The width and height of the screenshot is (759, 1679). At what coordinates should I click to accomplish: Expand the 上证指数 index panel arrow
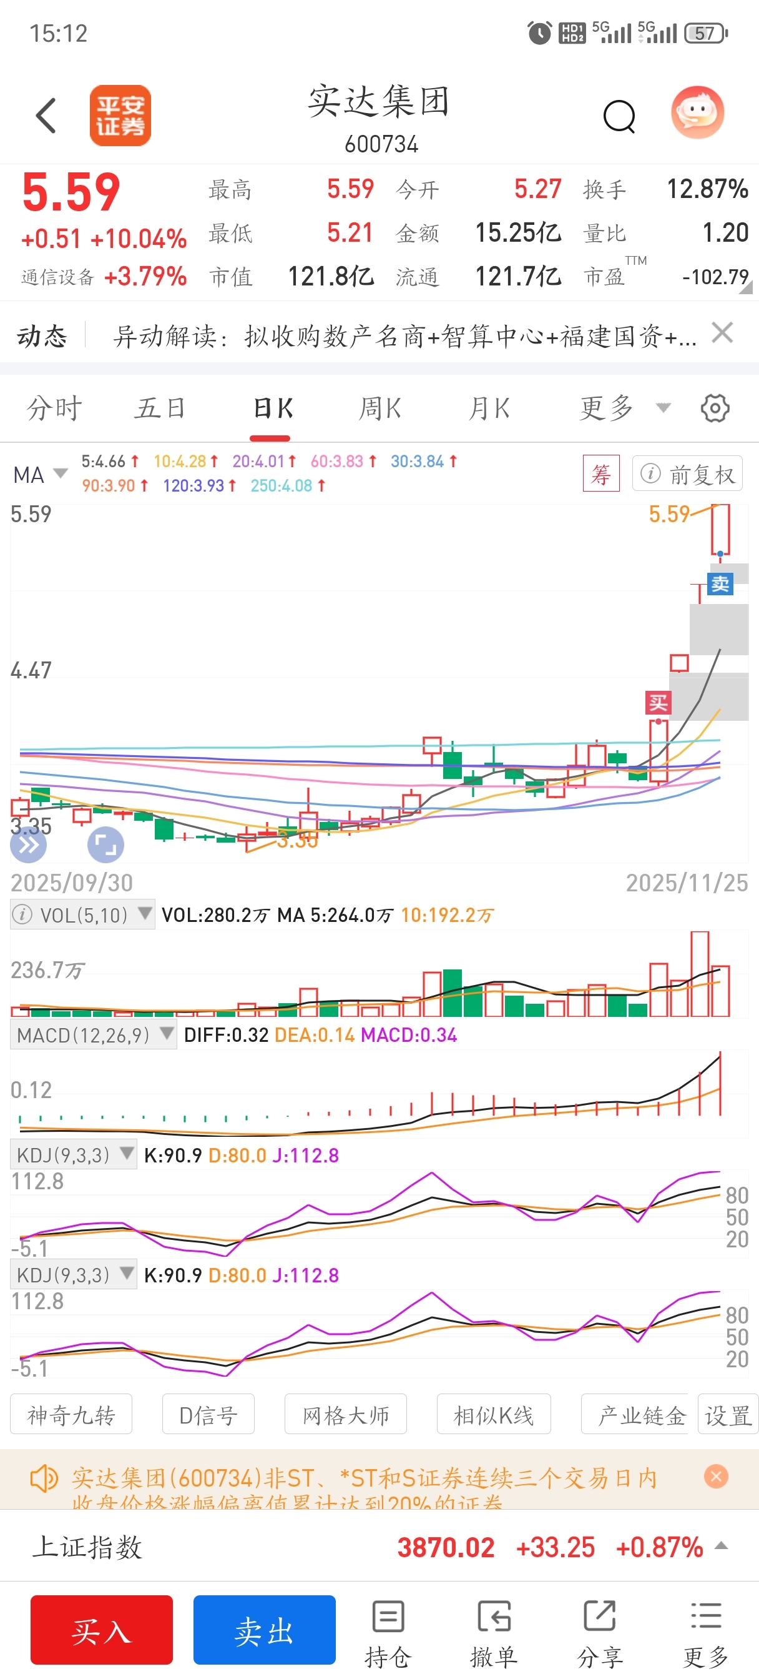coord(721,1546)
